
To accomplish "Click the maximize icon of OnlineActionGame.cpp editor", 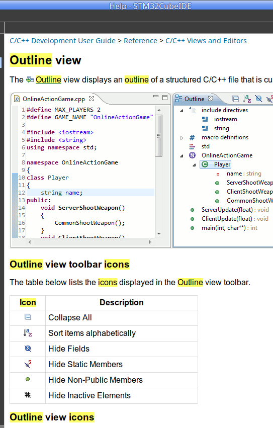I will pyautogui.click(x=165, y=98).
